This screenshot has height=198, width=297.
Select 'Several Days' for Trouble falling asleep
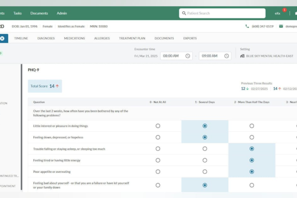tap(205, 149)
